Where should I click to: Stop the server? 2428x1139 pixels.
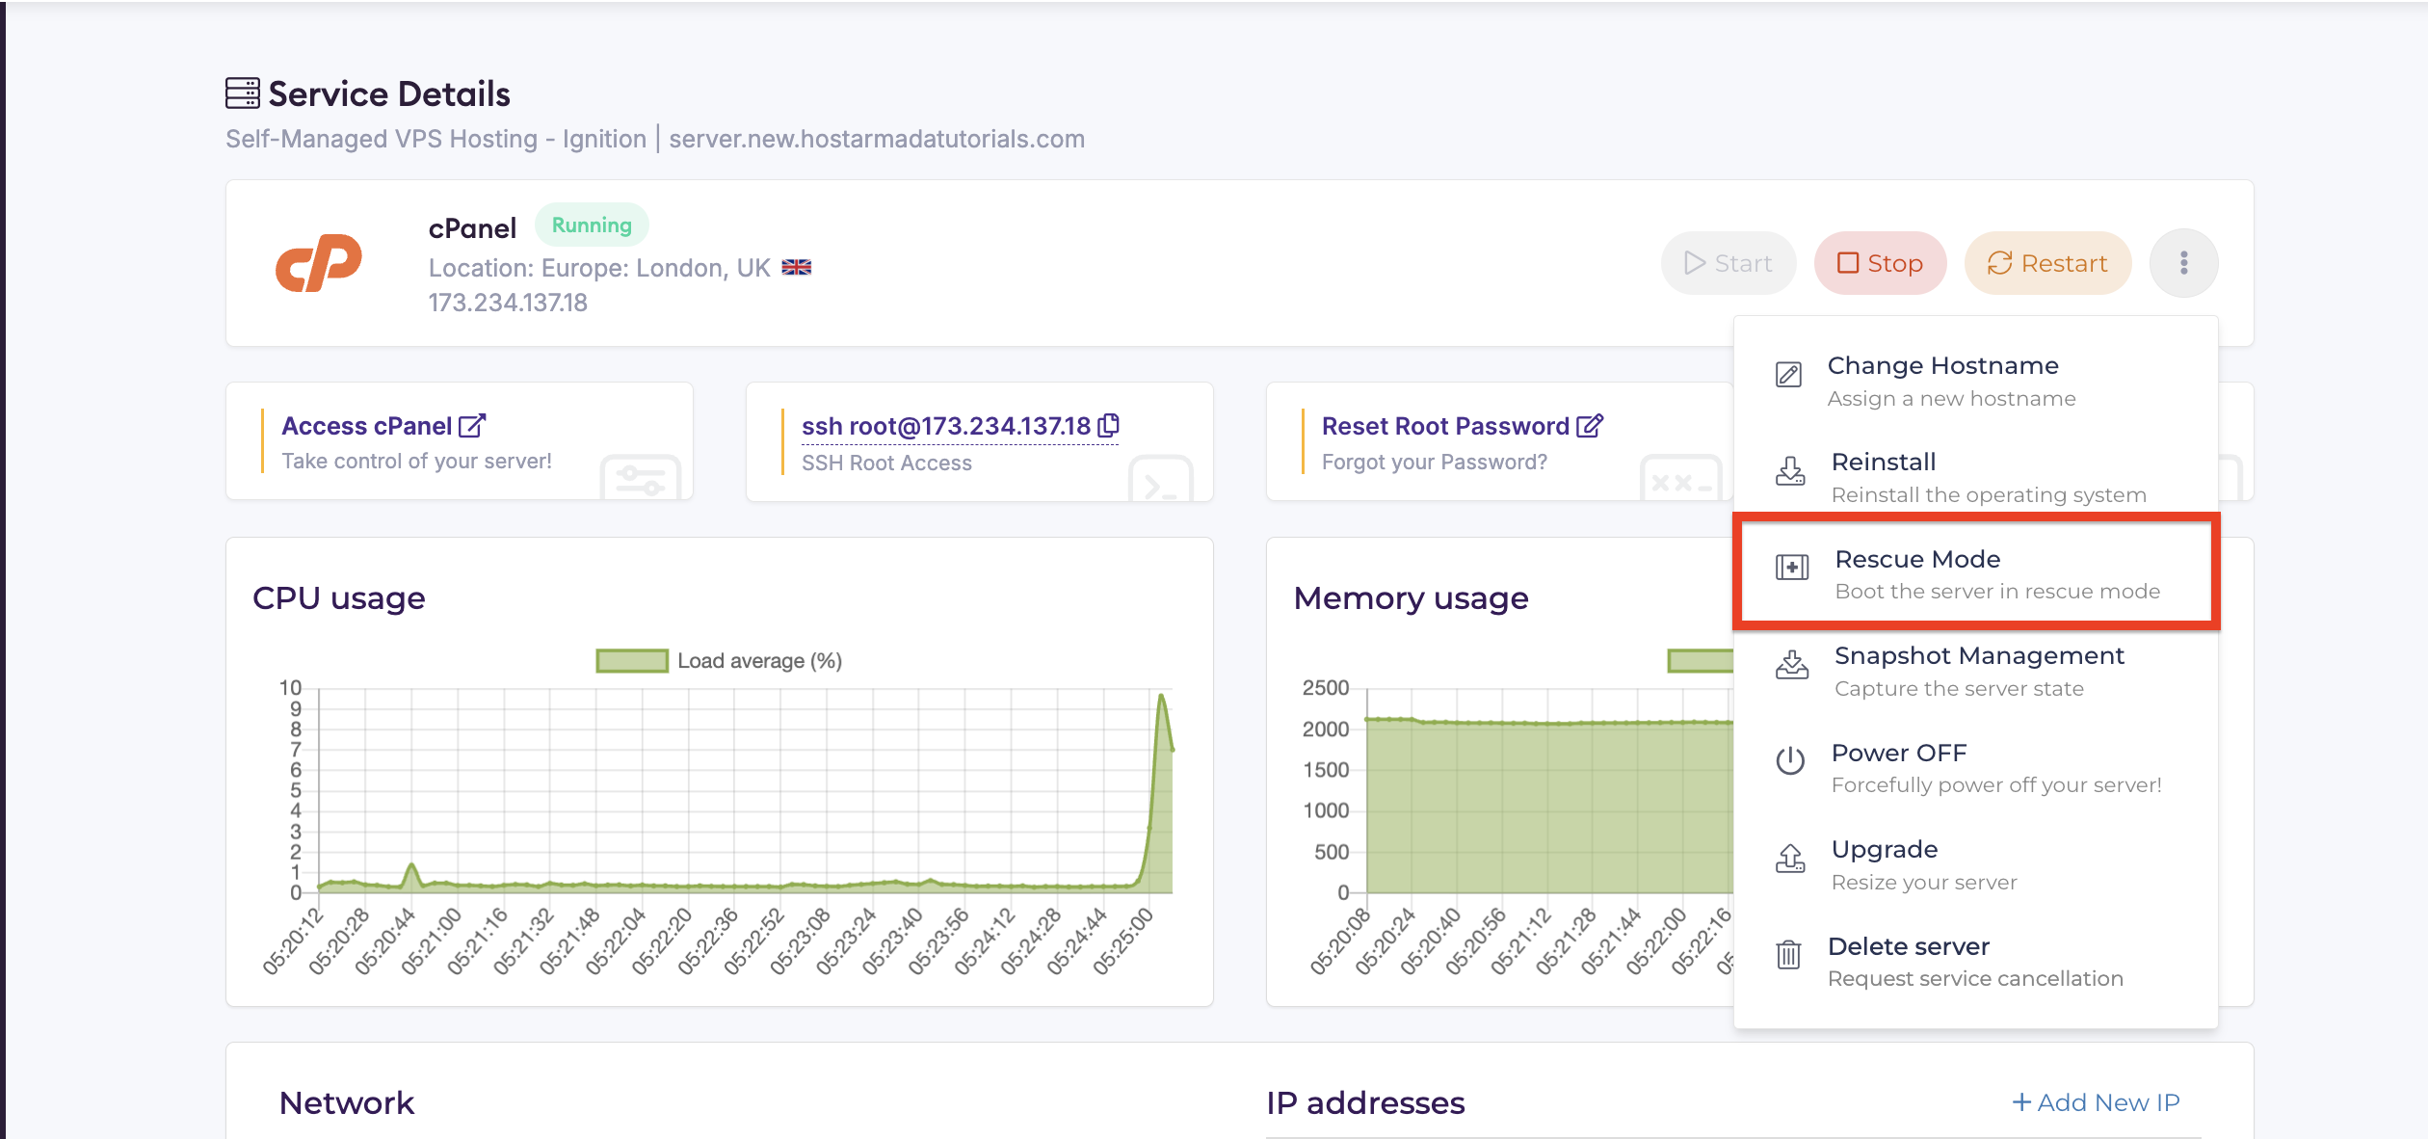click(x=1880, y=263)
